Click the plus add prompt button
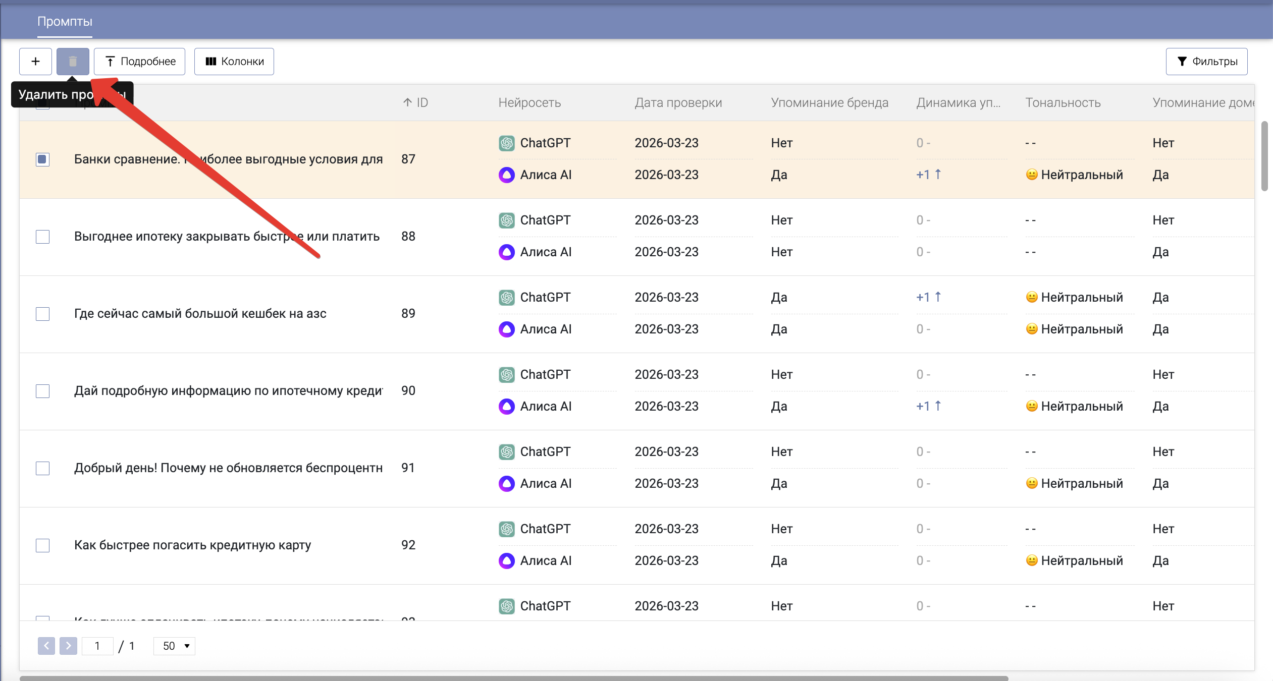The width and height of the screenshot is (1273, 681). (35, 62)
